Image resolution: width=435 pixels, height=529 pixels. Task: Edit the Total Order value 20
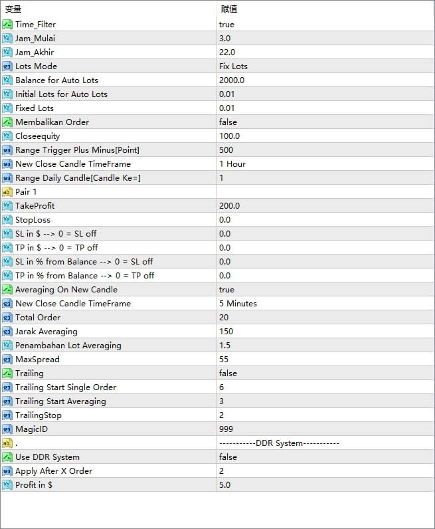(224, 318)
